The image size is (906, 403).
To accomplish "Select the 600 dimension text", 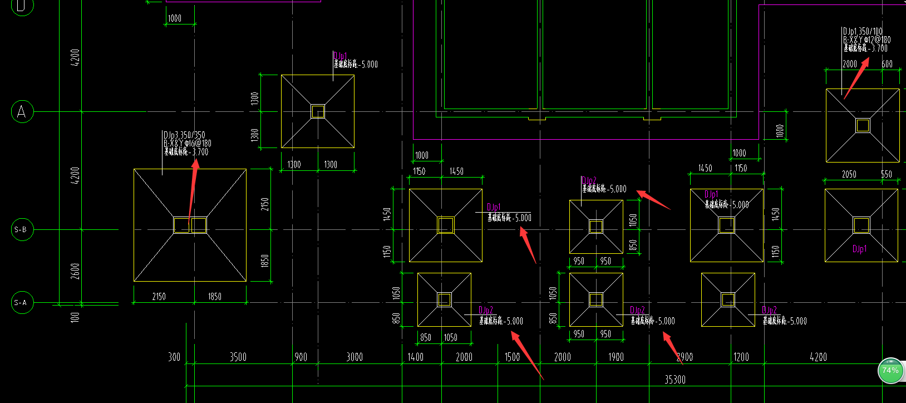I will click(x=887, y=64).
